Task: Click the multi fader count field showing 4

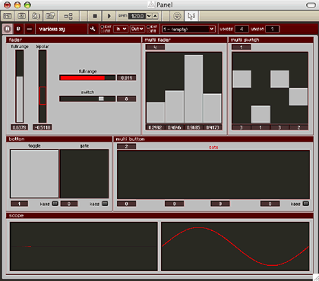Action: [155, 47]
